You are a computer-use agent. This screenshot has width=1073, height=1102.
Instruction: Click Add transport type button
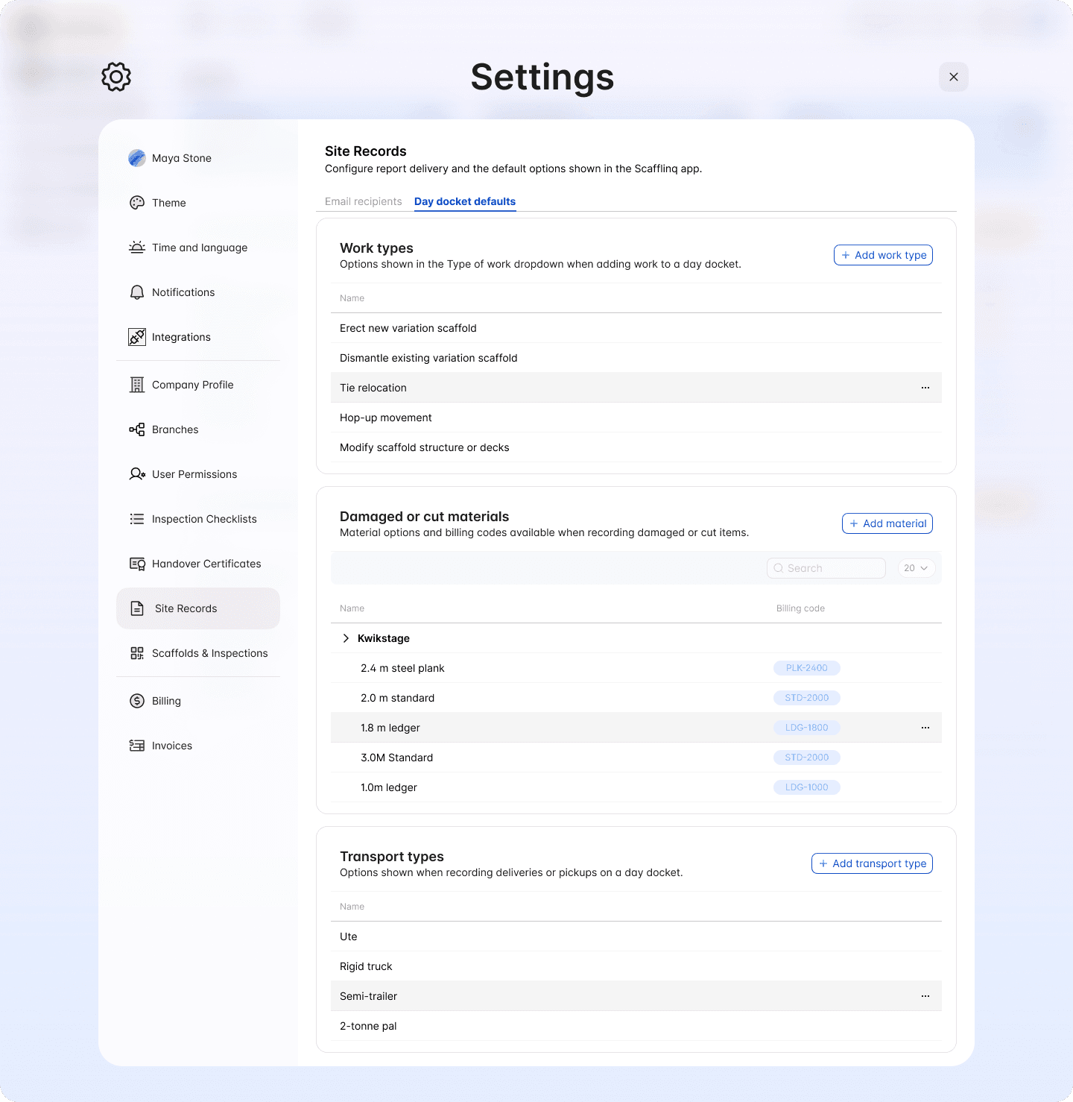872,863
